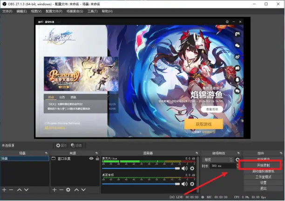Image resolution: width=285 pixels, height=201 pixels.
Task: Click the LIVE: 00:00:00 status text
Action: click(187, 197)
